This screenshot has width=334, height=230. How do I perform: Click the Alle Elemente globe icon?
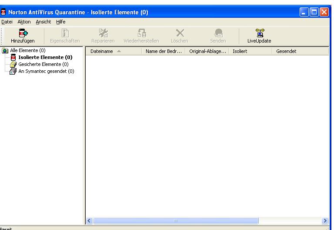(x=5, y=51)
